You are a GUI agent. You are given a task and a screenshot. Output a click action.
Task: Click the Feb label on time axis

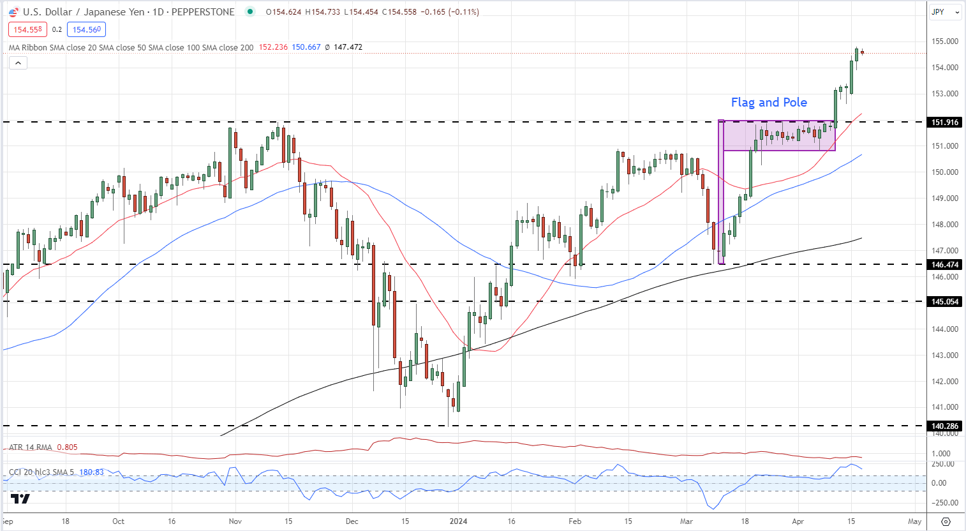pos(575,521)
